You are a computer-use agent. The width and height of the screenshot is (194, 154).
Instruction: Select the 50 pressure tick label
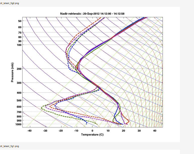click(20, 21)
